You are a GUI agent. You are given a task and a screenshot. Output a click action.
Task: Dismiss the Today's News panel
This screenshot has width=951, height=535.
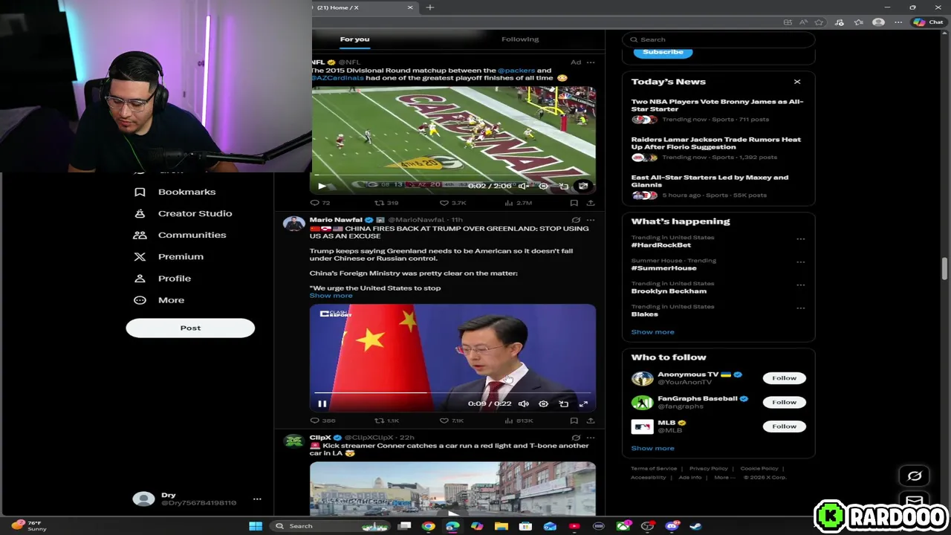pos(797,82)
